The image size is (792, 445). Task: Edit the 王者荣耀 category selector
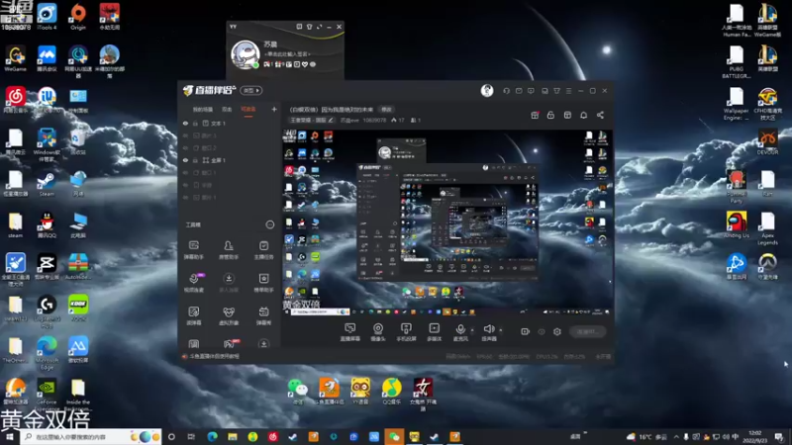coord(312,120)
